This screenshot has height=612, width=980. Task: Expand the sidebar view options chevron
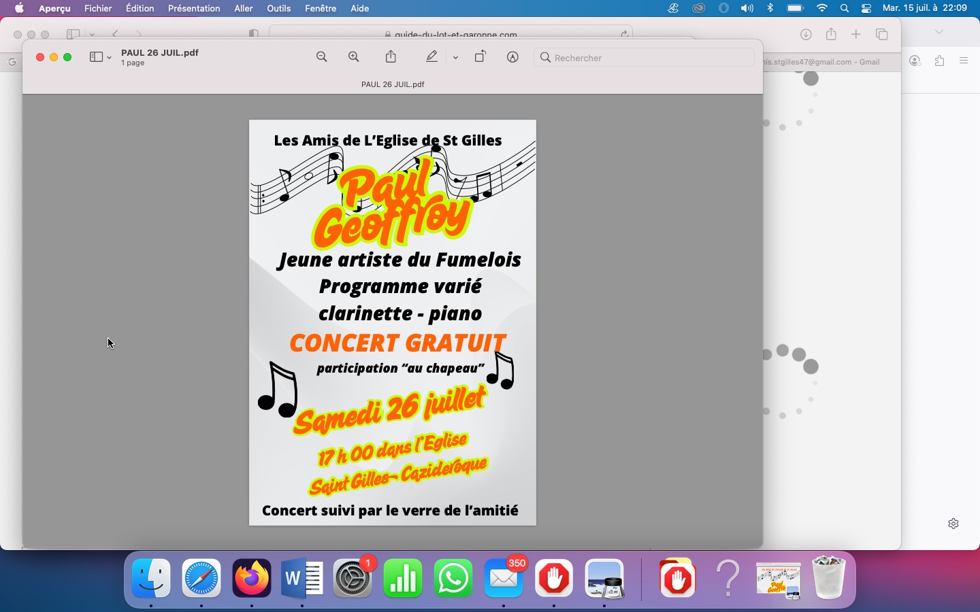tap(109, 58)
